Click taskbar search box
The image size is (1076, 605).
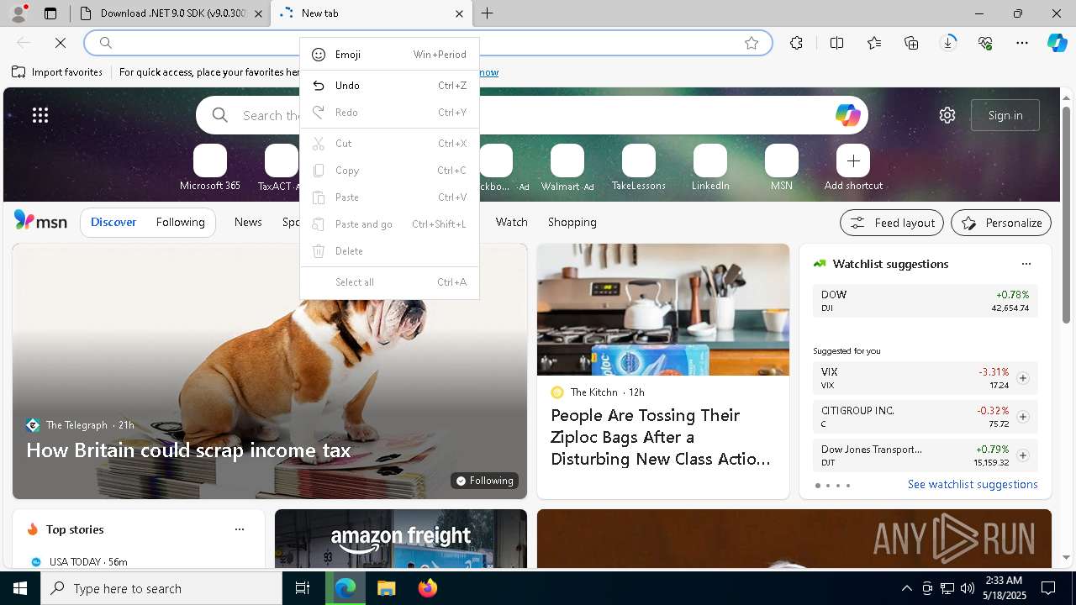point(161,588)
